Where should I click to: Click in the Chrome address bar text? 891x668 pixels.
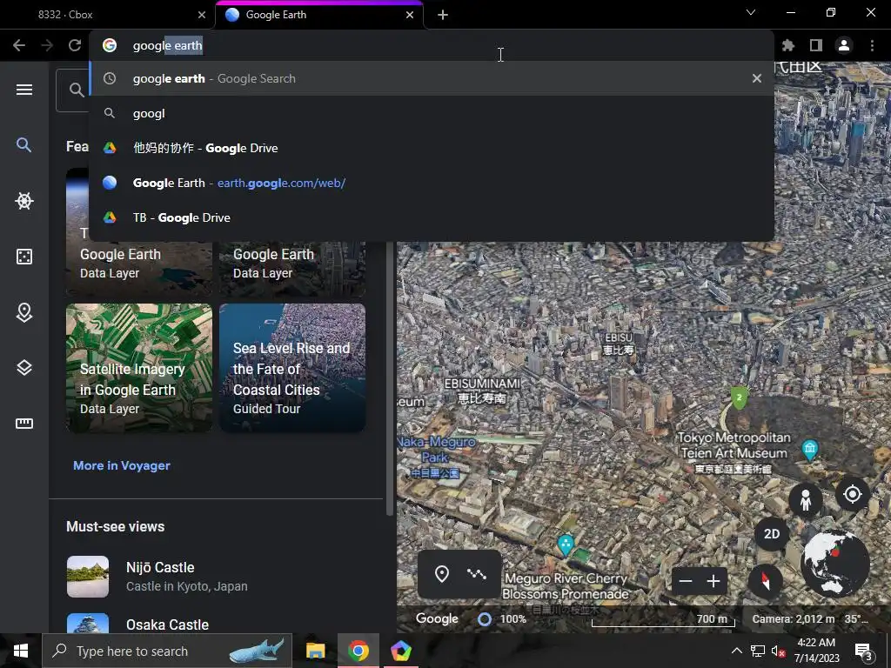(167, 45)
